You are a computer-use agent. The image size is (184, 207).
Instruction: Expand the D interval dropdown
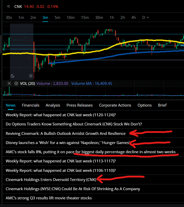click(146, 17)
